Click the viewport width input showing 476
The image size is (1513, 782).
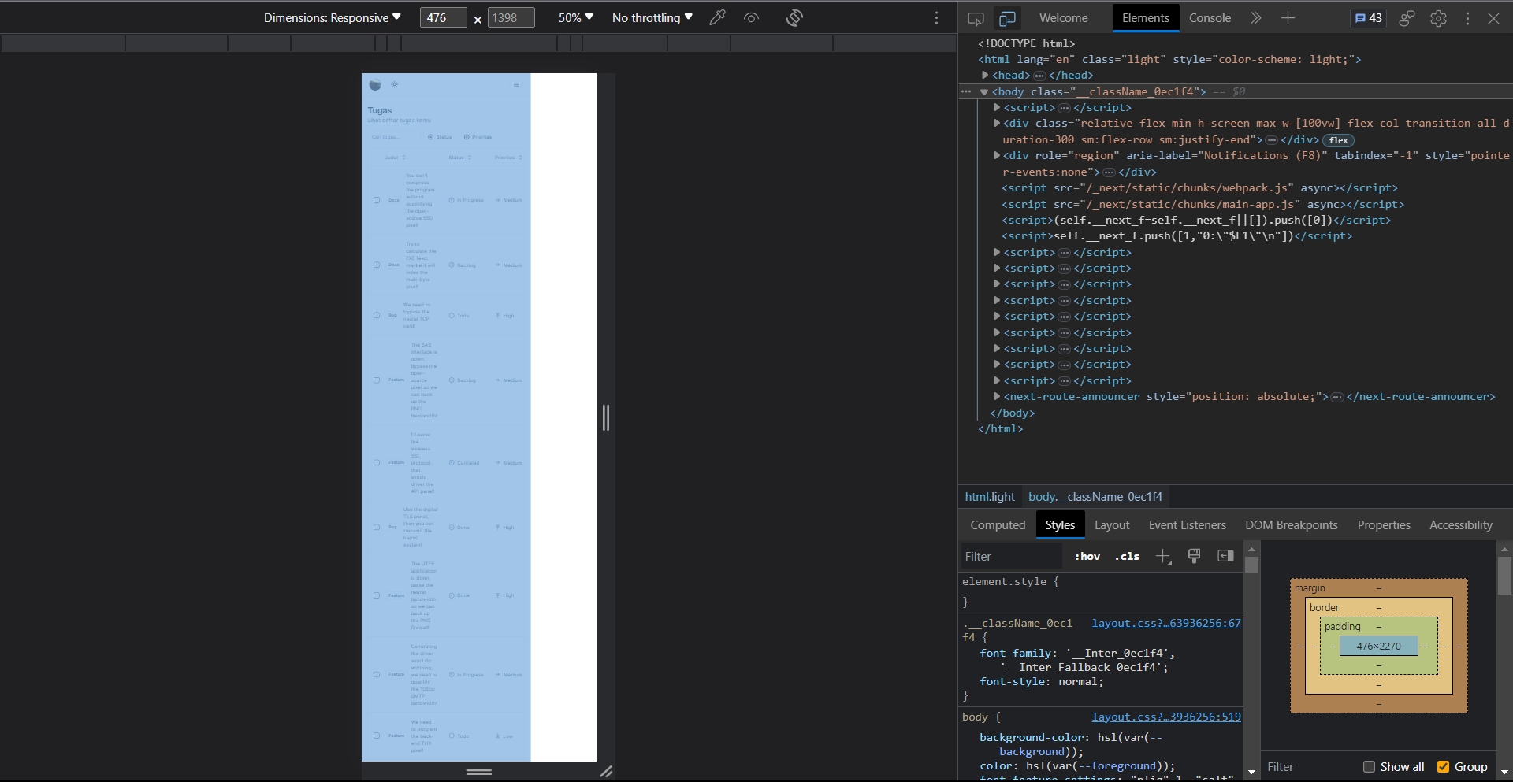coord(442,17)
